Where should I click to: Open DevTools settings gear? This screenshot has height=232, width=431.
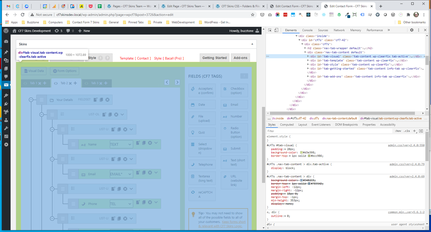(x=412, y=30)
